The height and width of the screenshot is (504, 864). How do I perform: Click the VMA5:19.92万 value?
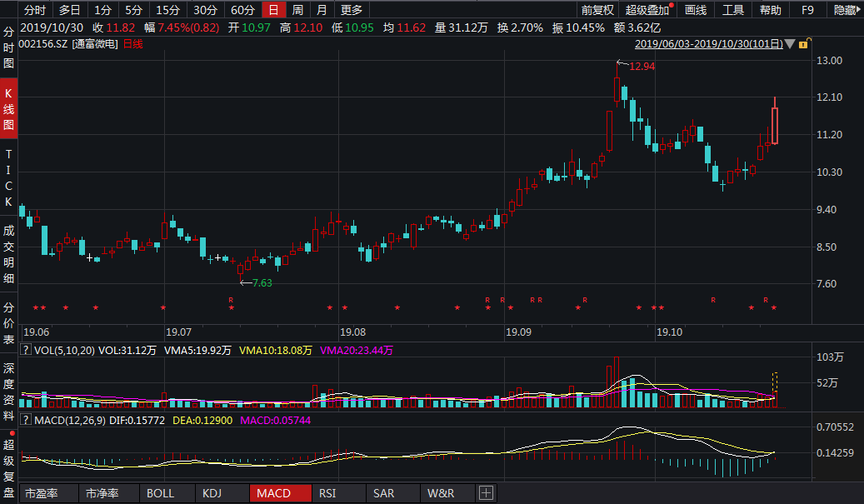point(197,351)
